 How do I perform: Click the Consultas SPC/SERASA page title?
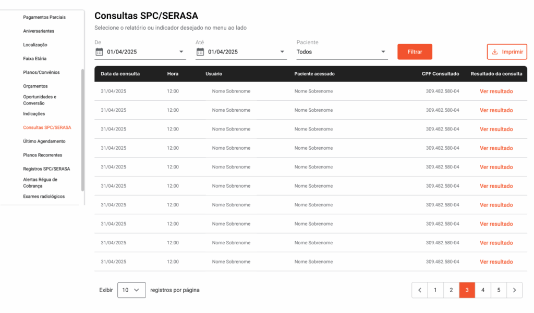[x=146, y=16]
